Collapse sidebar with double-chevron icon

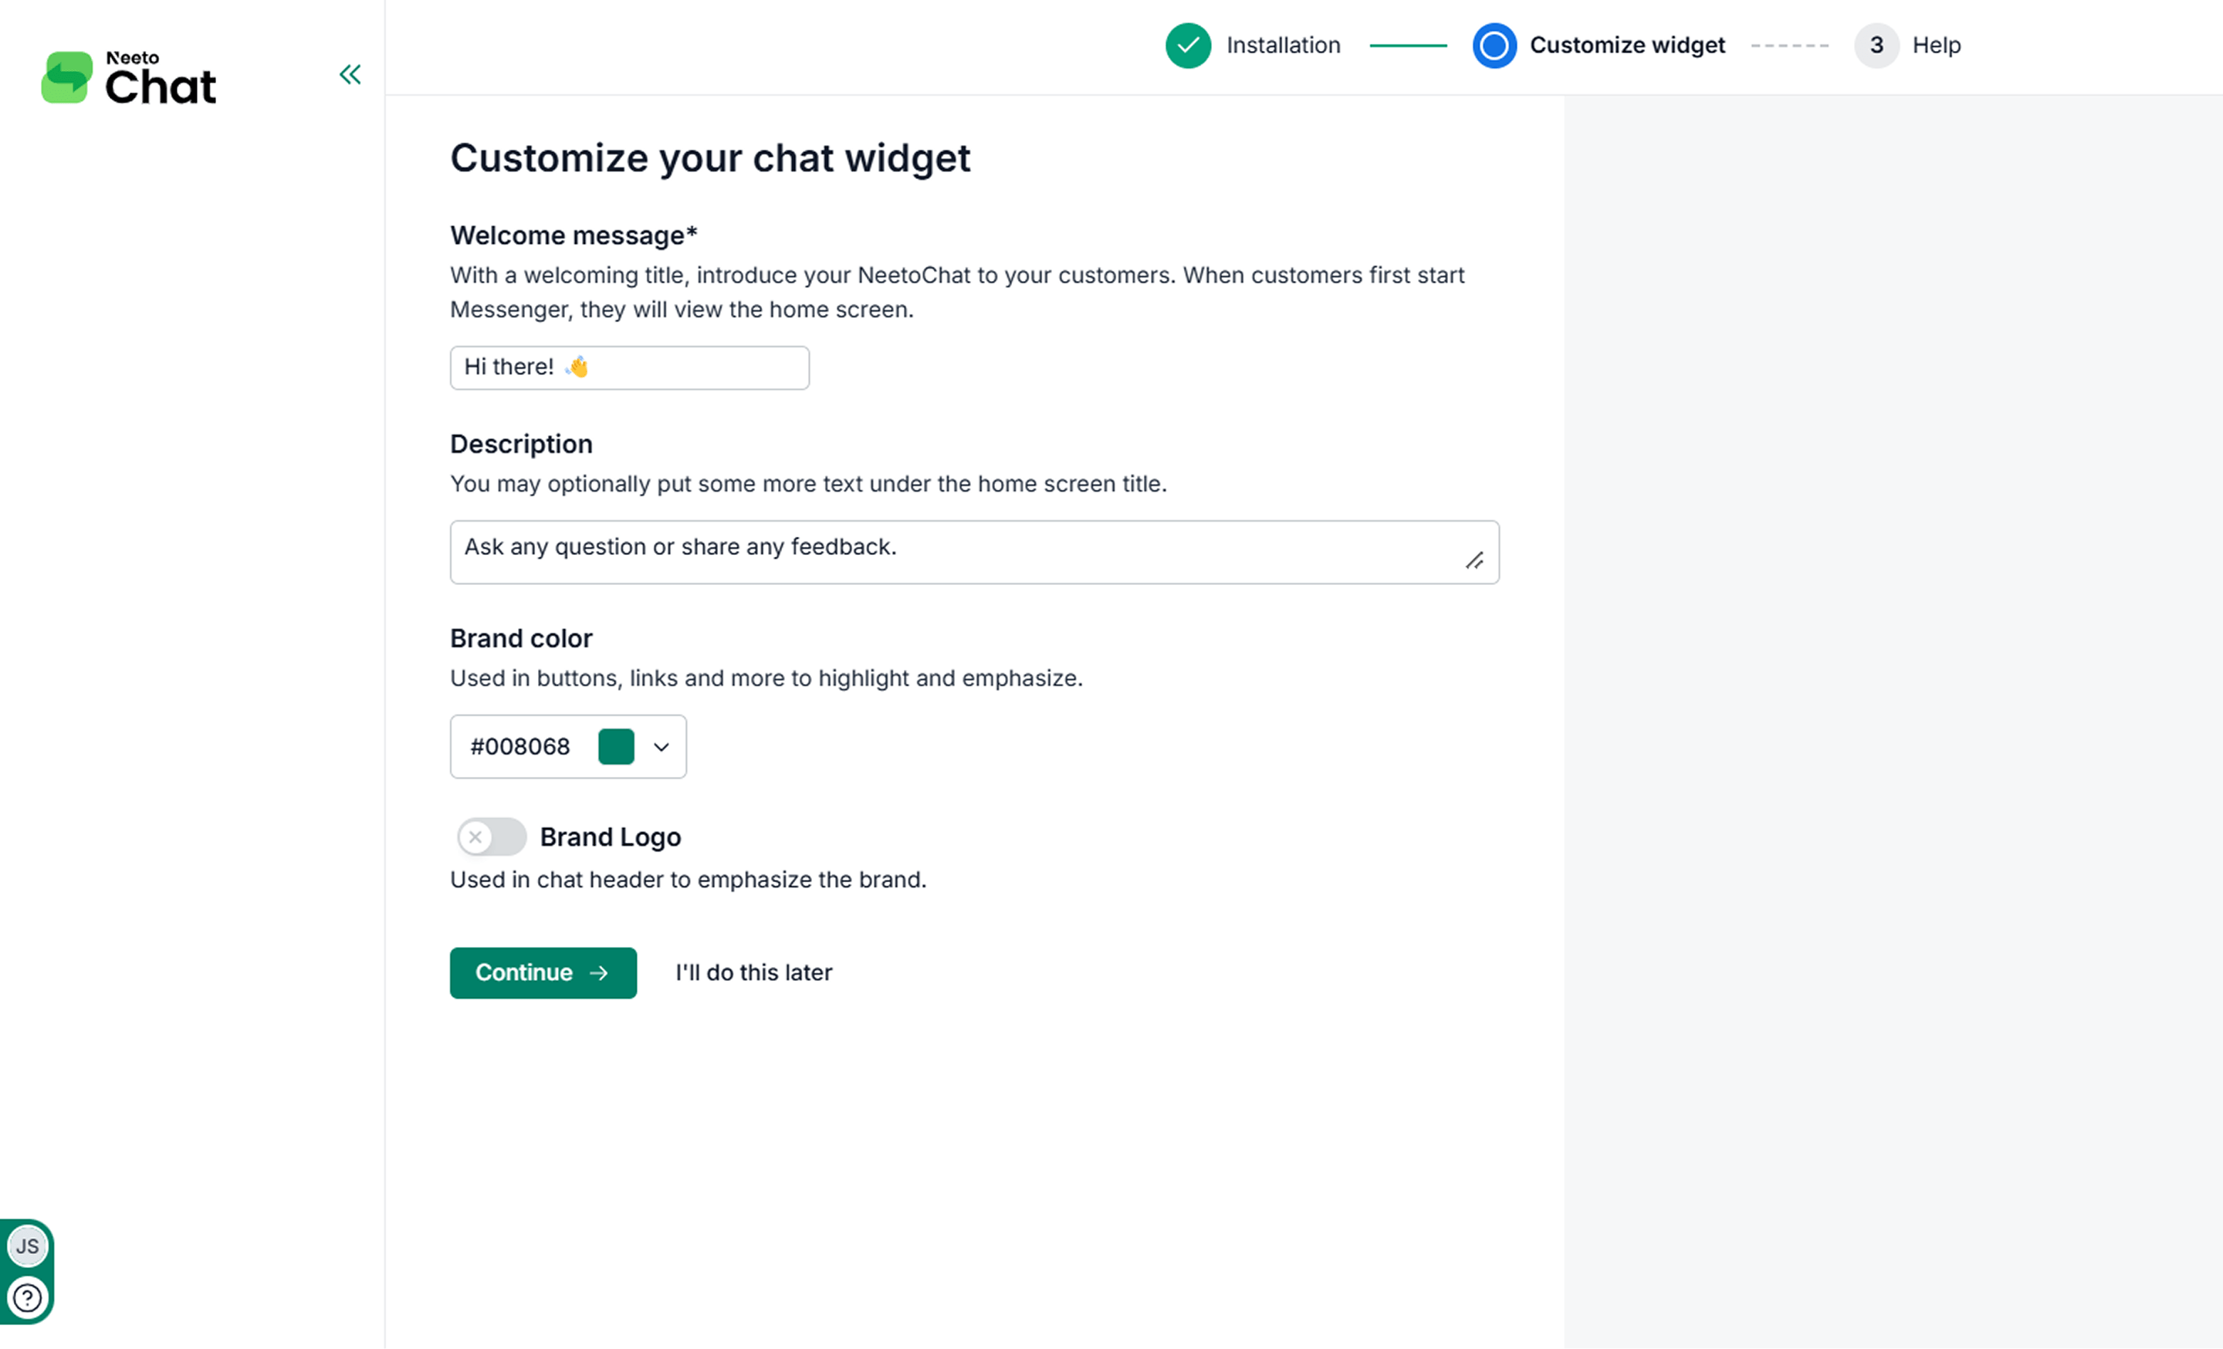(x=350, y=74)
